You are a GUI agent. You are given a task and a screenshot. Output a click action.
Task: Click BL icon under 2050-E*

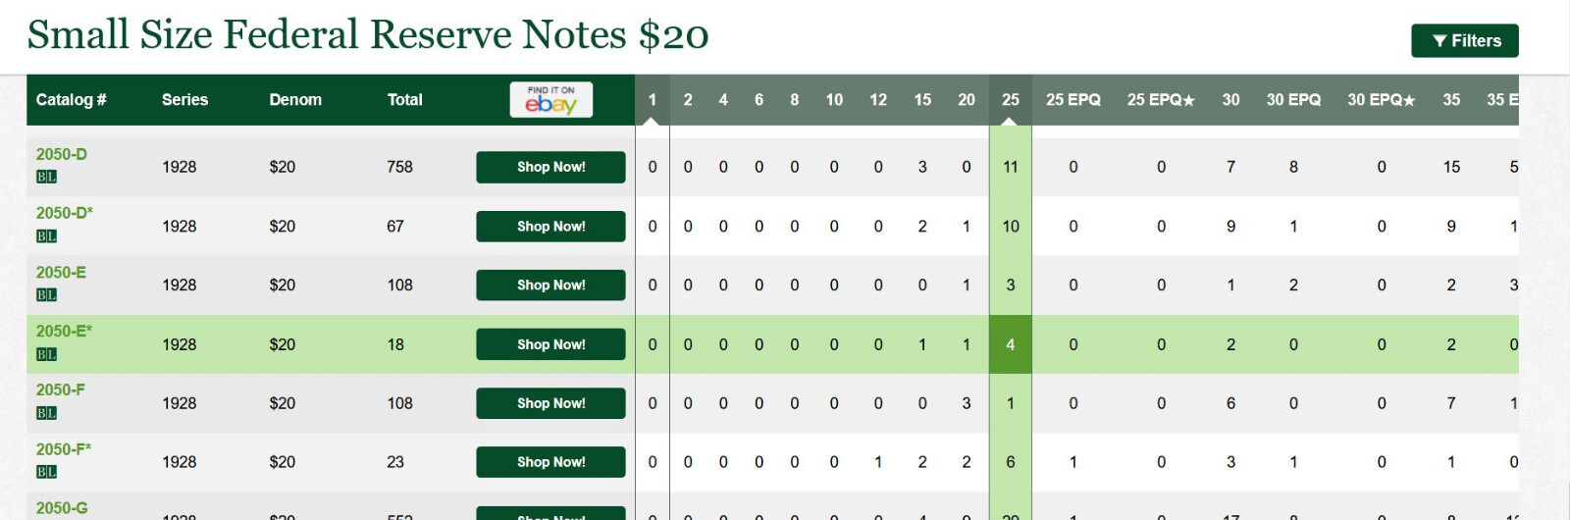pyautogui.click(x=46, y=354)
